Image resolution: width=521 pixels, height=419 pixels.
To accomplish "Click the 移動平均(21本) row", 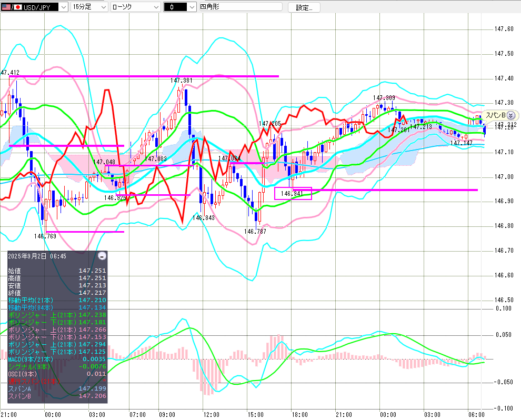I will coord(57,300).
